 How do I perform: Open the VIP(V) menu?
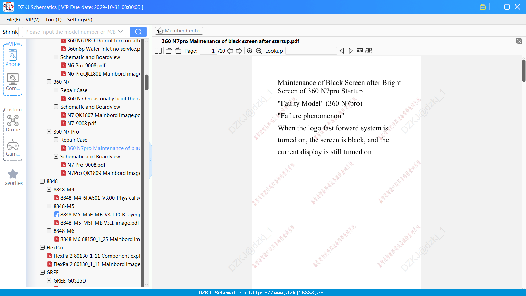point(32,20)
